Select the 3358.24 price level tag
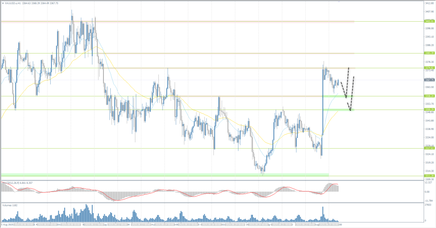Image resolution: width=436 pixels, height=228 pixels. tap(429, 96)
